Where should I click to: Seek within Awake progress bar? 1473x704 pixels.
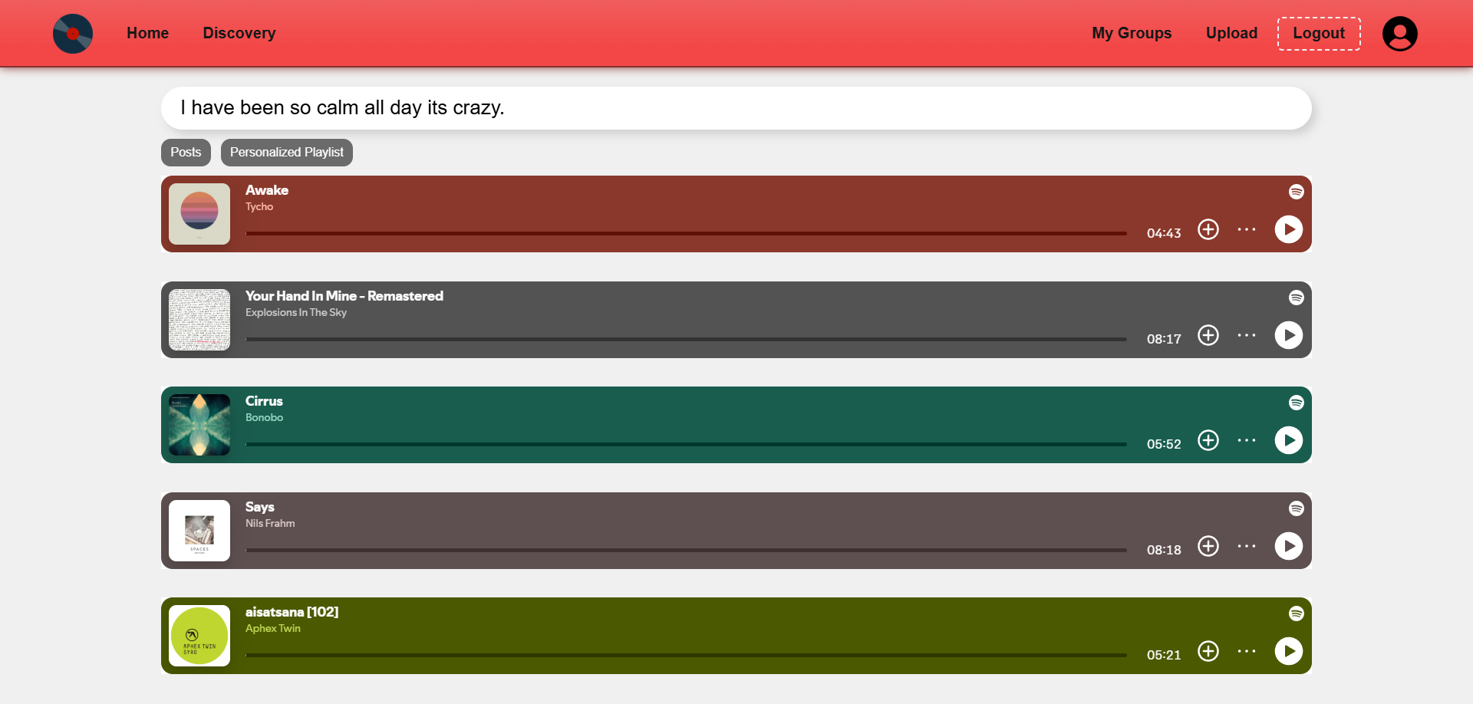686,233
